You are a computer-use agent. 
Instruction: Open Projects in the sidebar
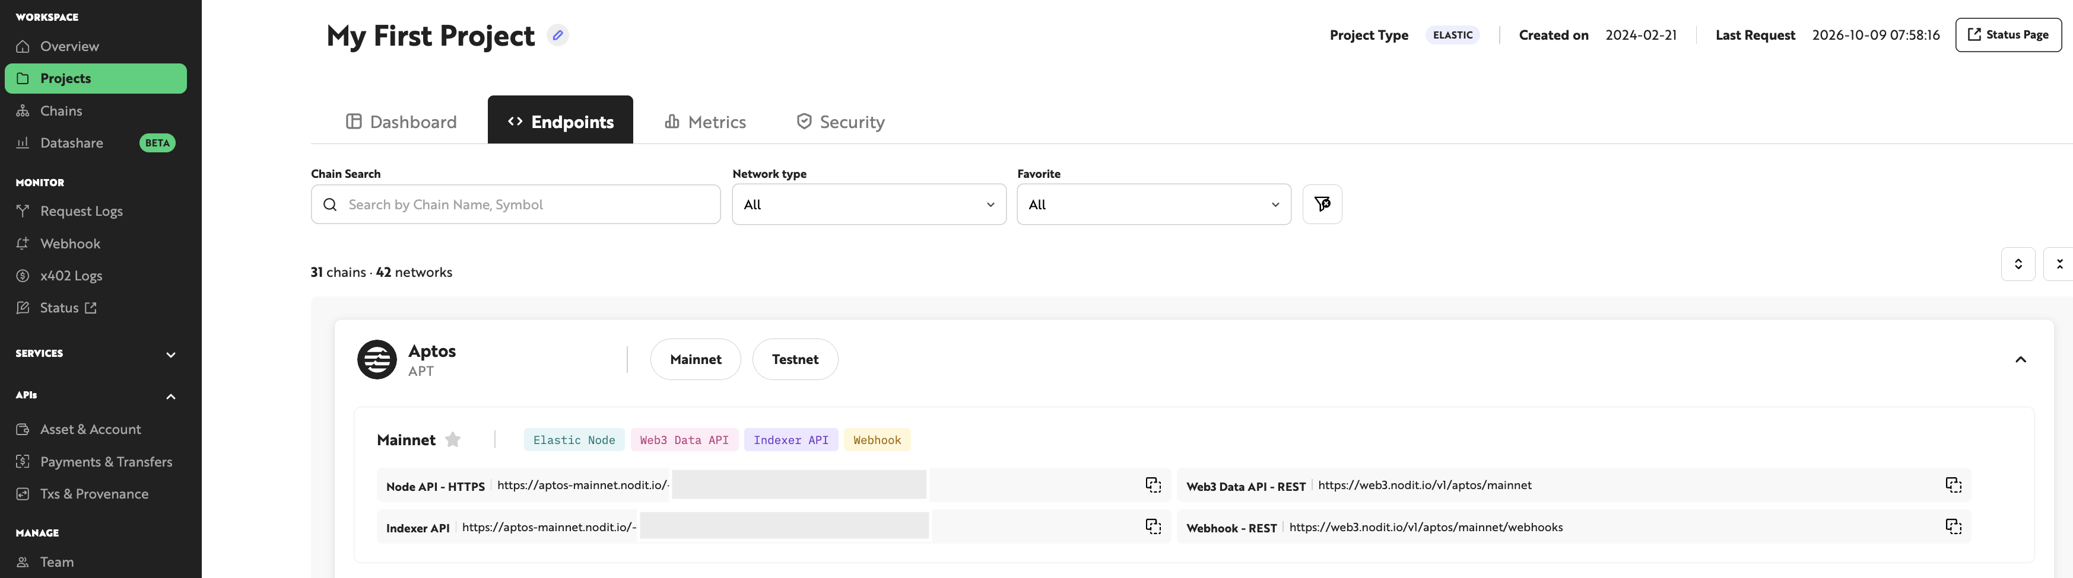96,79
